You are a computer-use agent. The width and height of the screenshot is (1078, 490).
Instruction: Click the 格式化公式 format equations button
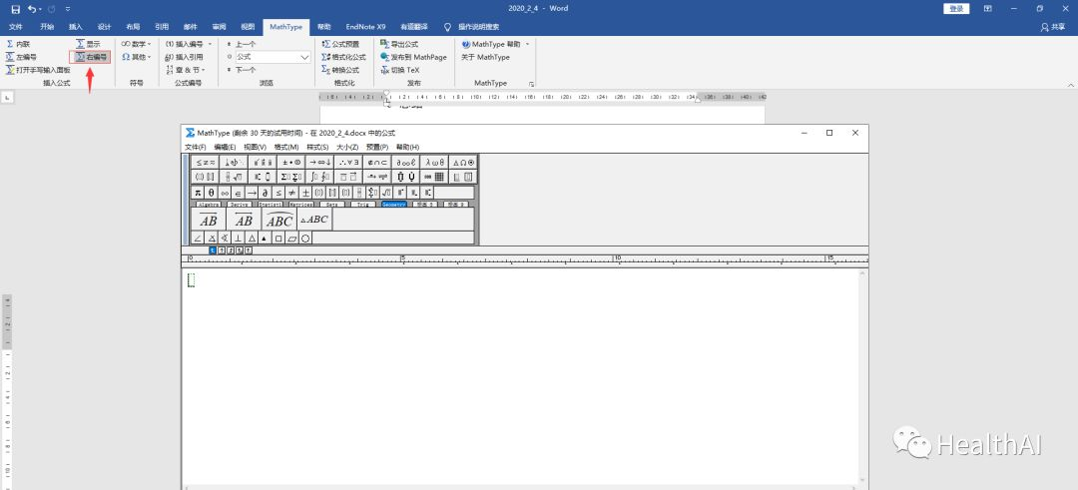[x=343, y=57]
